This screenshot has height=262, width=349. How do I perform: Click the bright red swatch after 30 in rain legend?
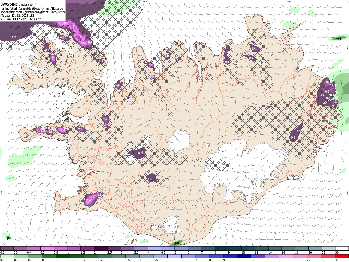click(342, 256)
